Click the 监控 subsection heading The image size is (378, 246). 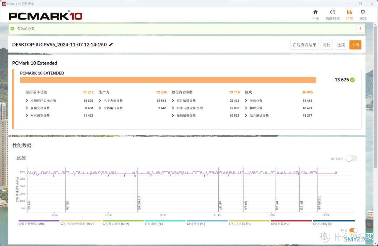pos(21,158)
